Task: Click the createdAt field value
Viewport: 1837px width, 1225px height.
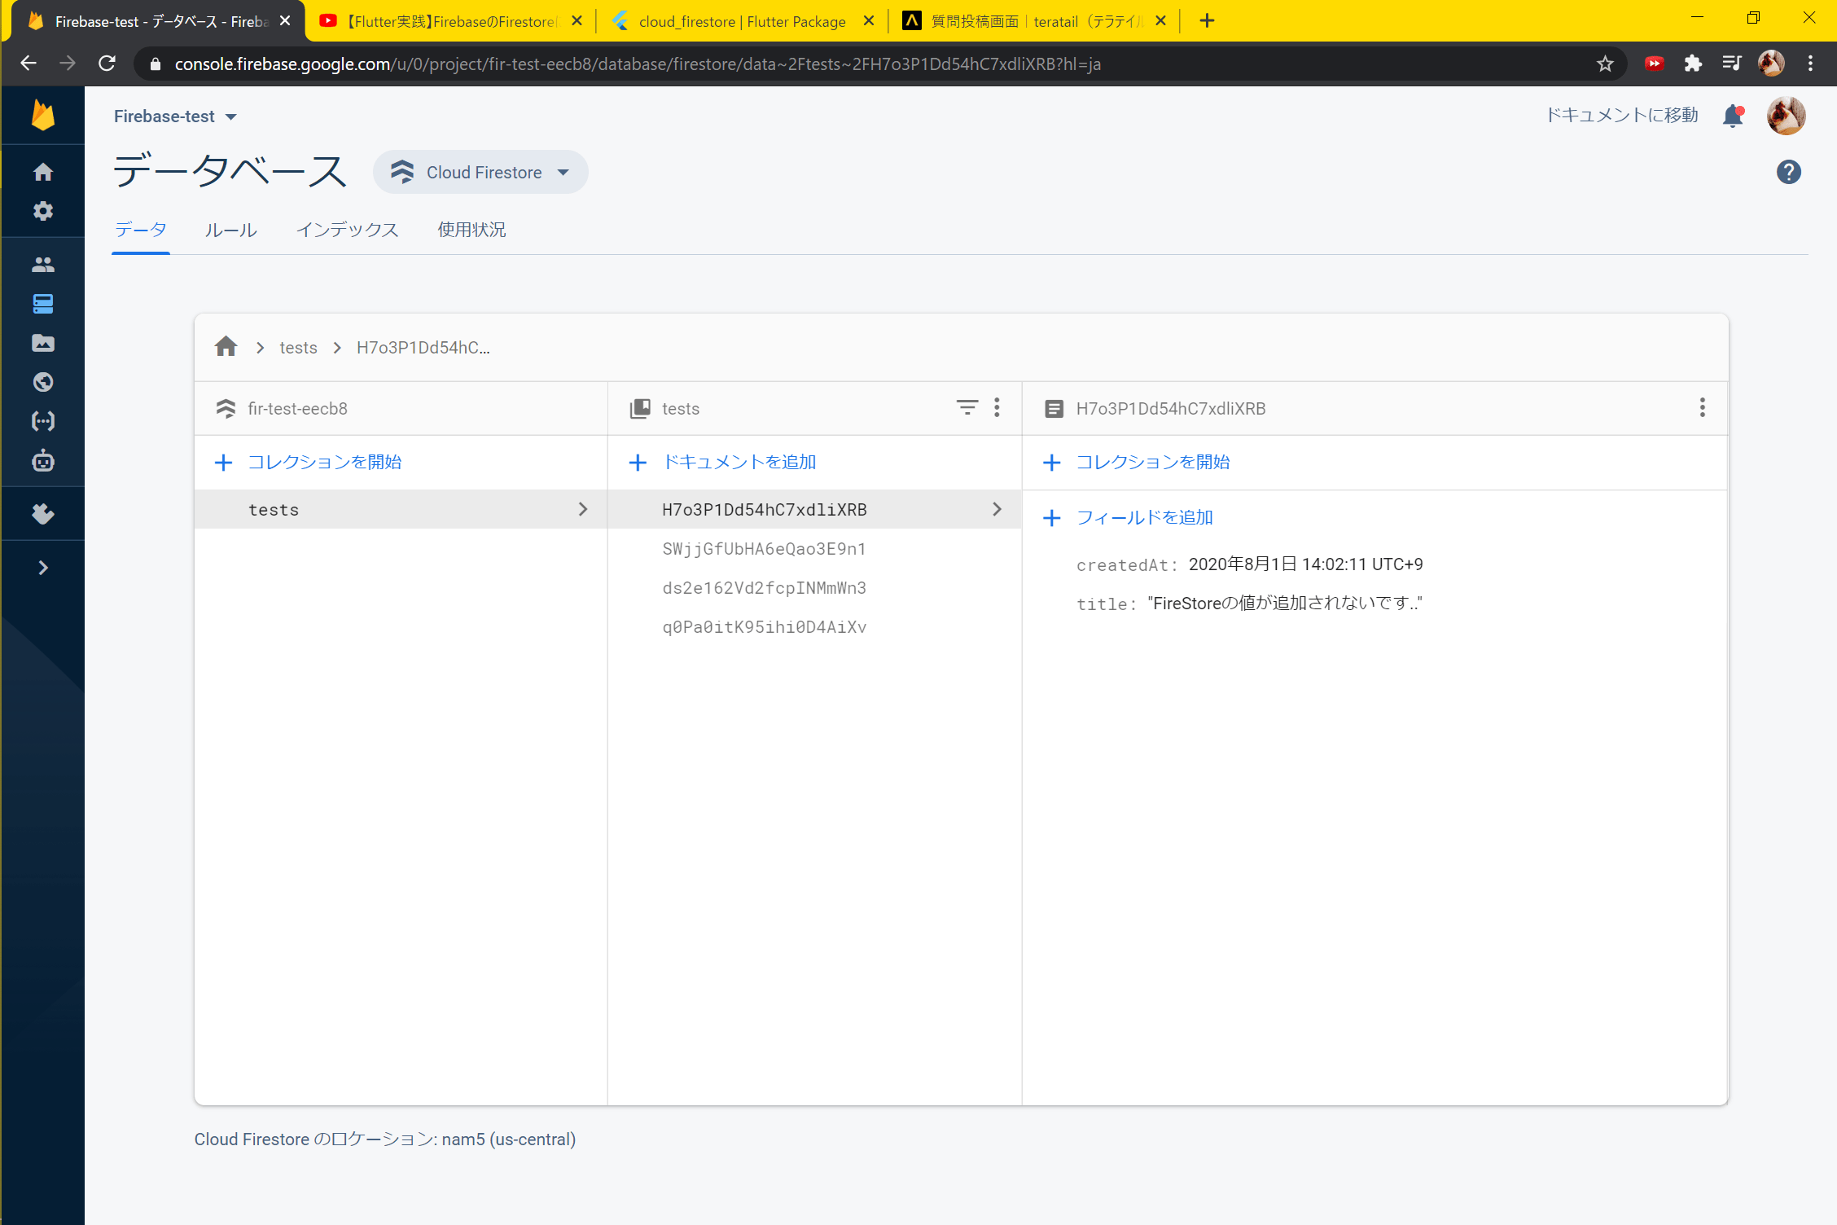Action: (1306, 564)
